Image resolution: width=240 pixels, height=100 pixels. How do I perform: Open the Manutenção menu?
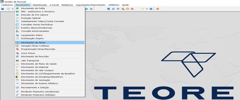(40, 5)
